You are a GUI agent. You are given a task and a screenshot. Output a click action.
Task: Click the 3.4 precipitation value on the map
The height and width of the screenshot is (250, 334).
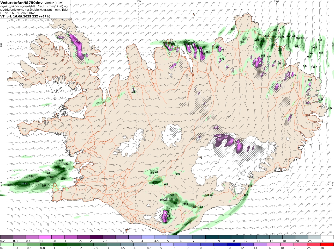point(26,184)
